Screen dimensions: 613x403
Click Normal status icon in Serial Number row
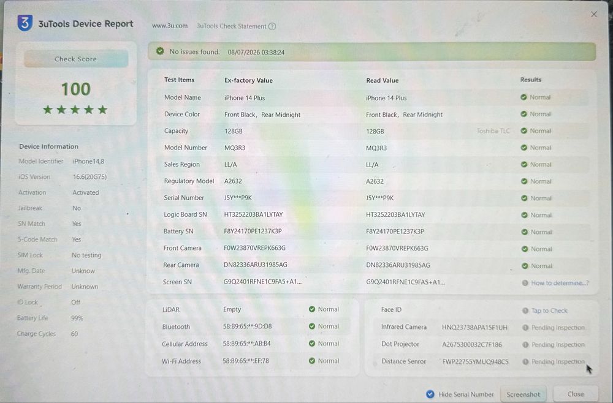coord(524,198)
